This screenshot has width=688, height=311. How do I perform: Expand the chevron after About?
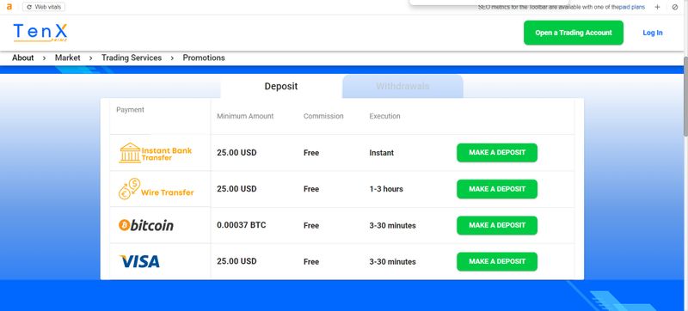point(45,58)
